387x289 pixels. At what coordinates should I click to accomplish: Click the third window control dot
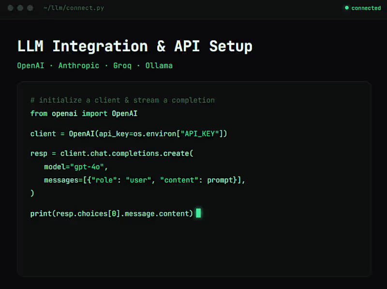click(30, 8)
